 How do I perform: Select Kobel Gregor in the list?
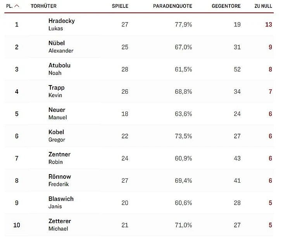57,136
